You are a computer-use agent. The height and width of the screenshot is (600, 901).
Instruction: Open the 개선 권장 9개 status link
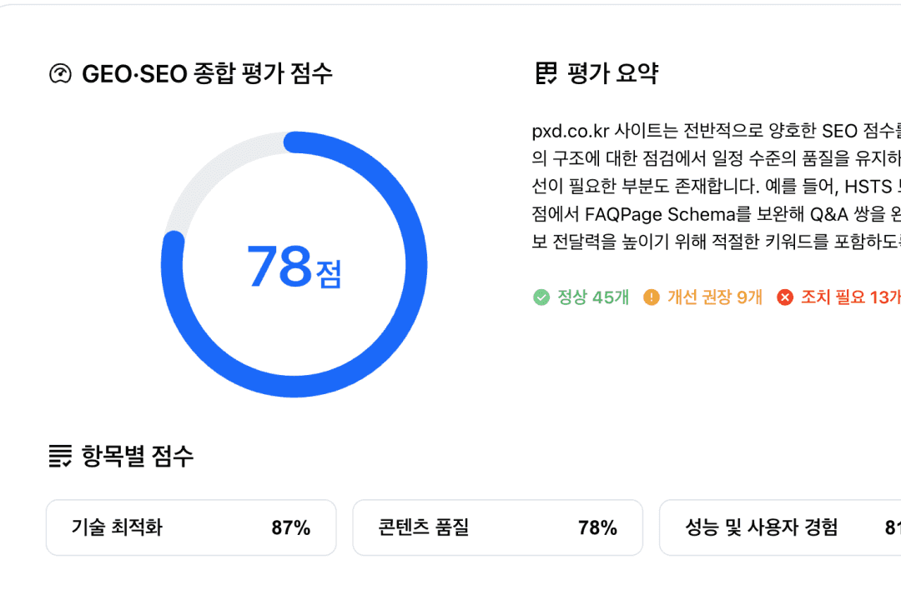(x=709, y=296)
